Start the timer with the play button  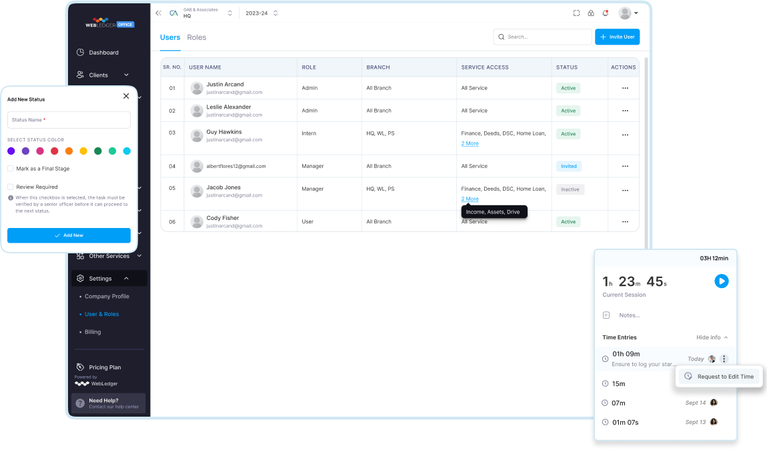722,281
